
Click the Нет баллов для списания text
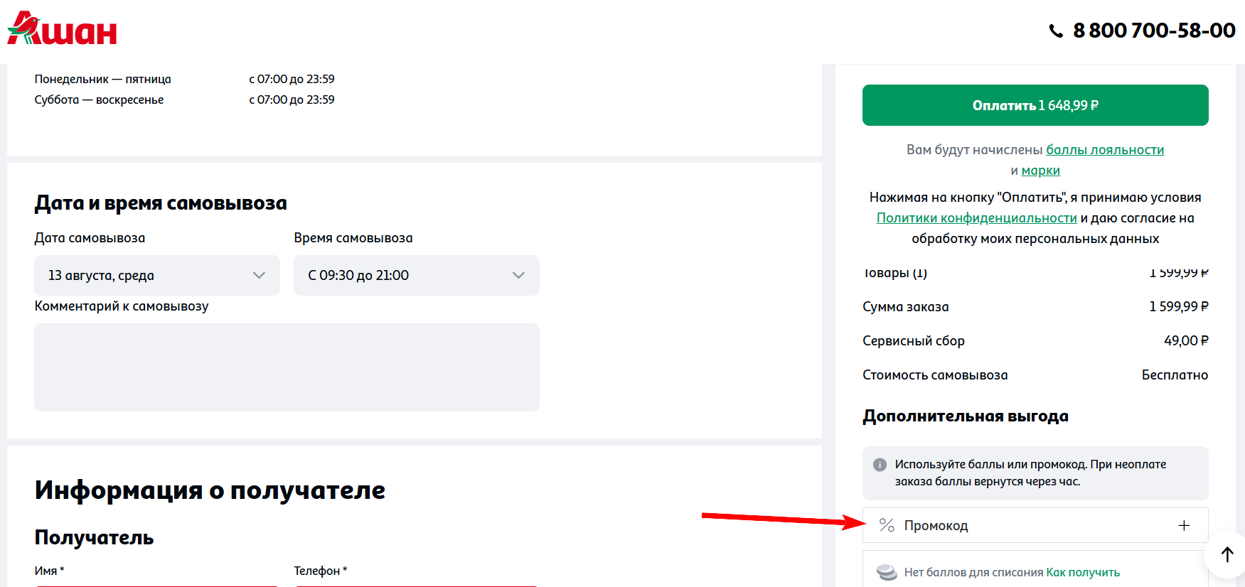pos(973,573)
